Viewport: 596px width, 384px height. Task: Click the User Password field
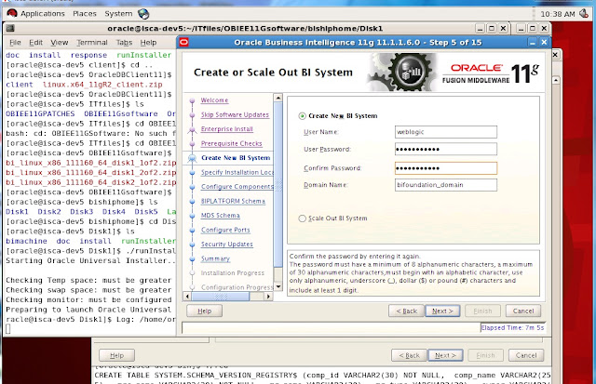tap(446, 149)
